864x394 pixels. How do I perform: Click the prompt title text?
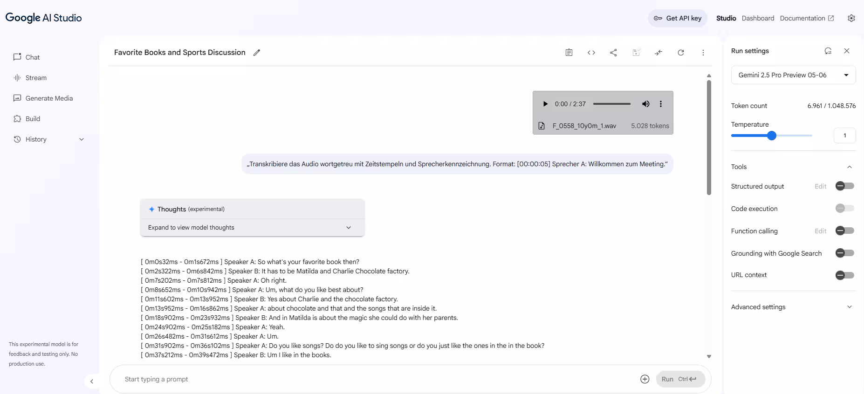pyautogui.click(x=180, y=53)
